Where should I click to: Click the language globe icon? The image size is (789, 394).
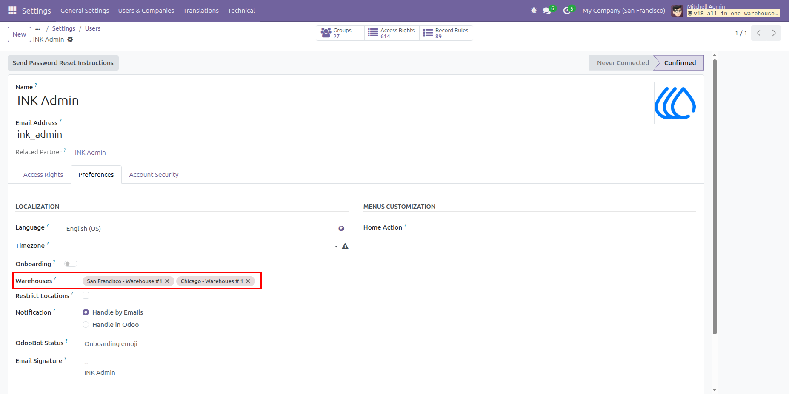pos(341,229)
